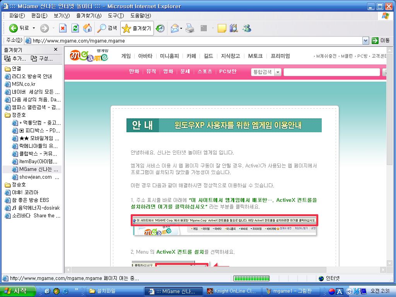Click the yellow note Discuss toolbar icon
This screenshot has height=297, width=396.
pyautogui.click(x=222, y=28)
